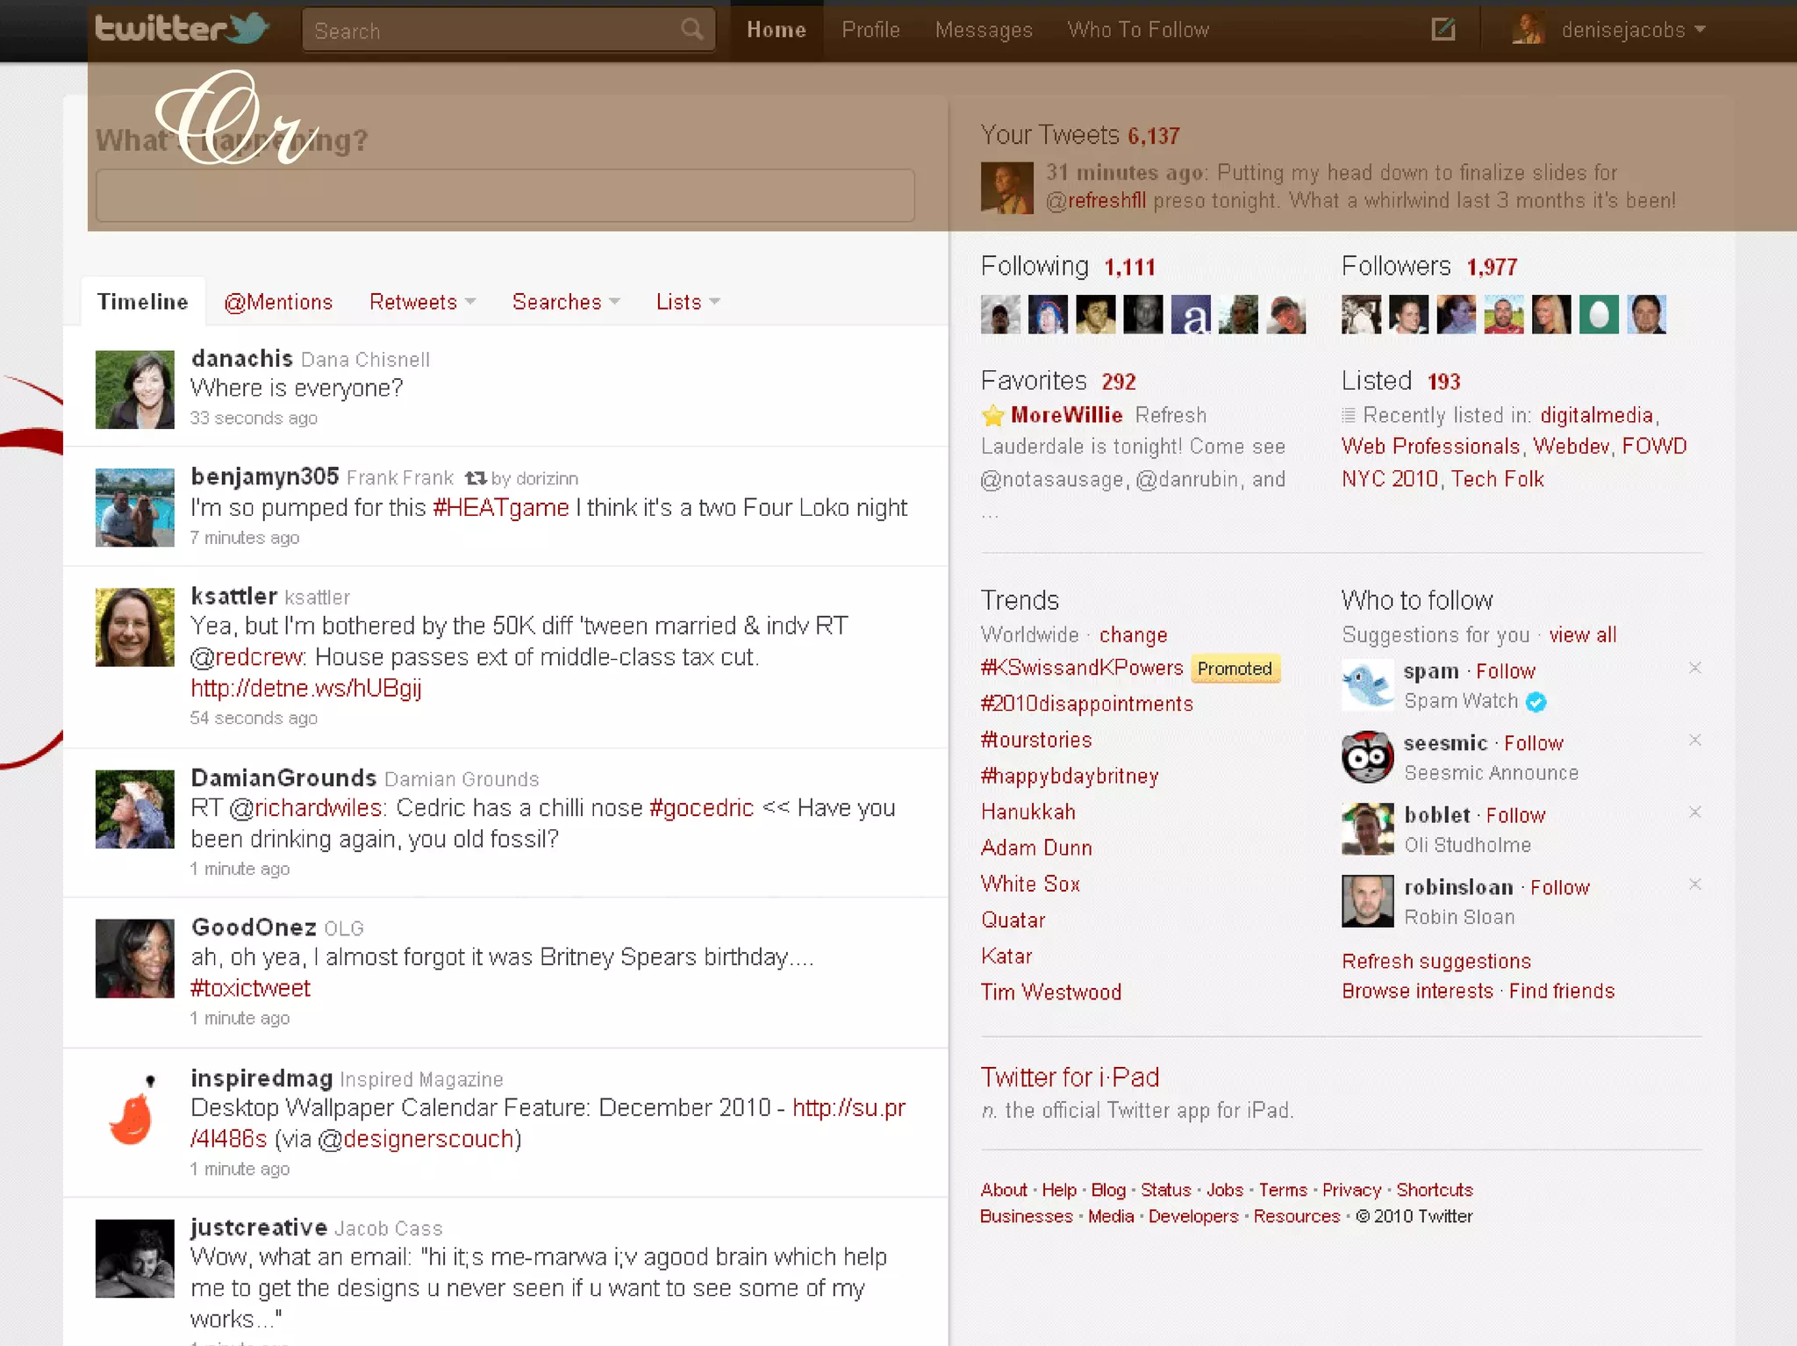Click the favorites star icon by MoreWillie
This screenshot has width=1797, height=1346.
point(992,415)
